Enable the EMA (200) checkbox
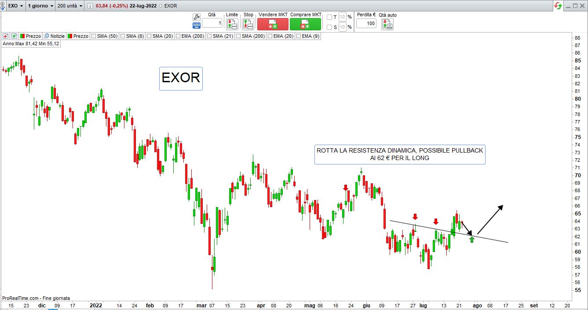 point(178,36)
